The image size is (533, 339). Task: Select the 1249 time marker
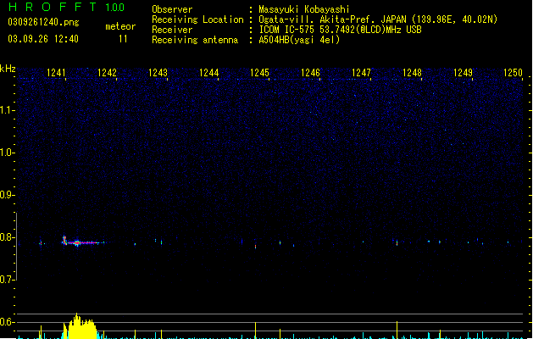coord(463,73)
